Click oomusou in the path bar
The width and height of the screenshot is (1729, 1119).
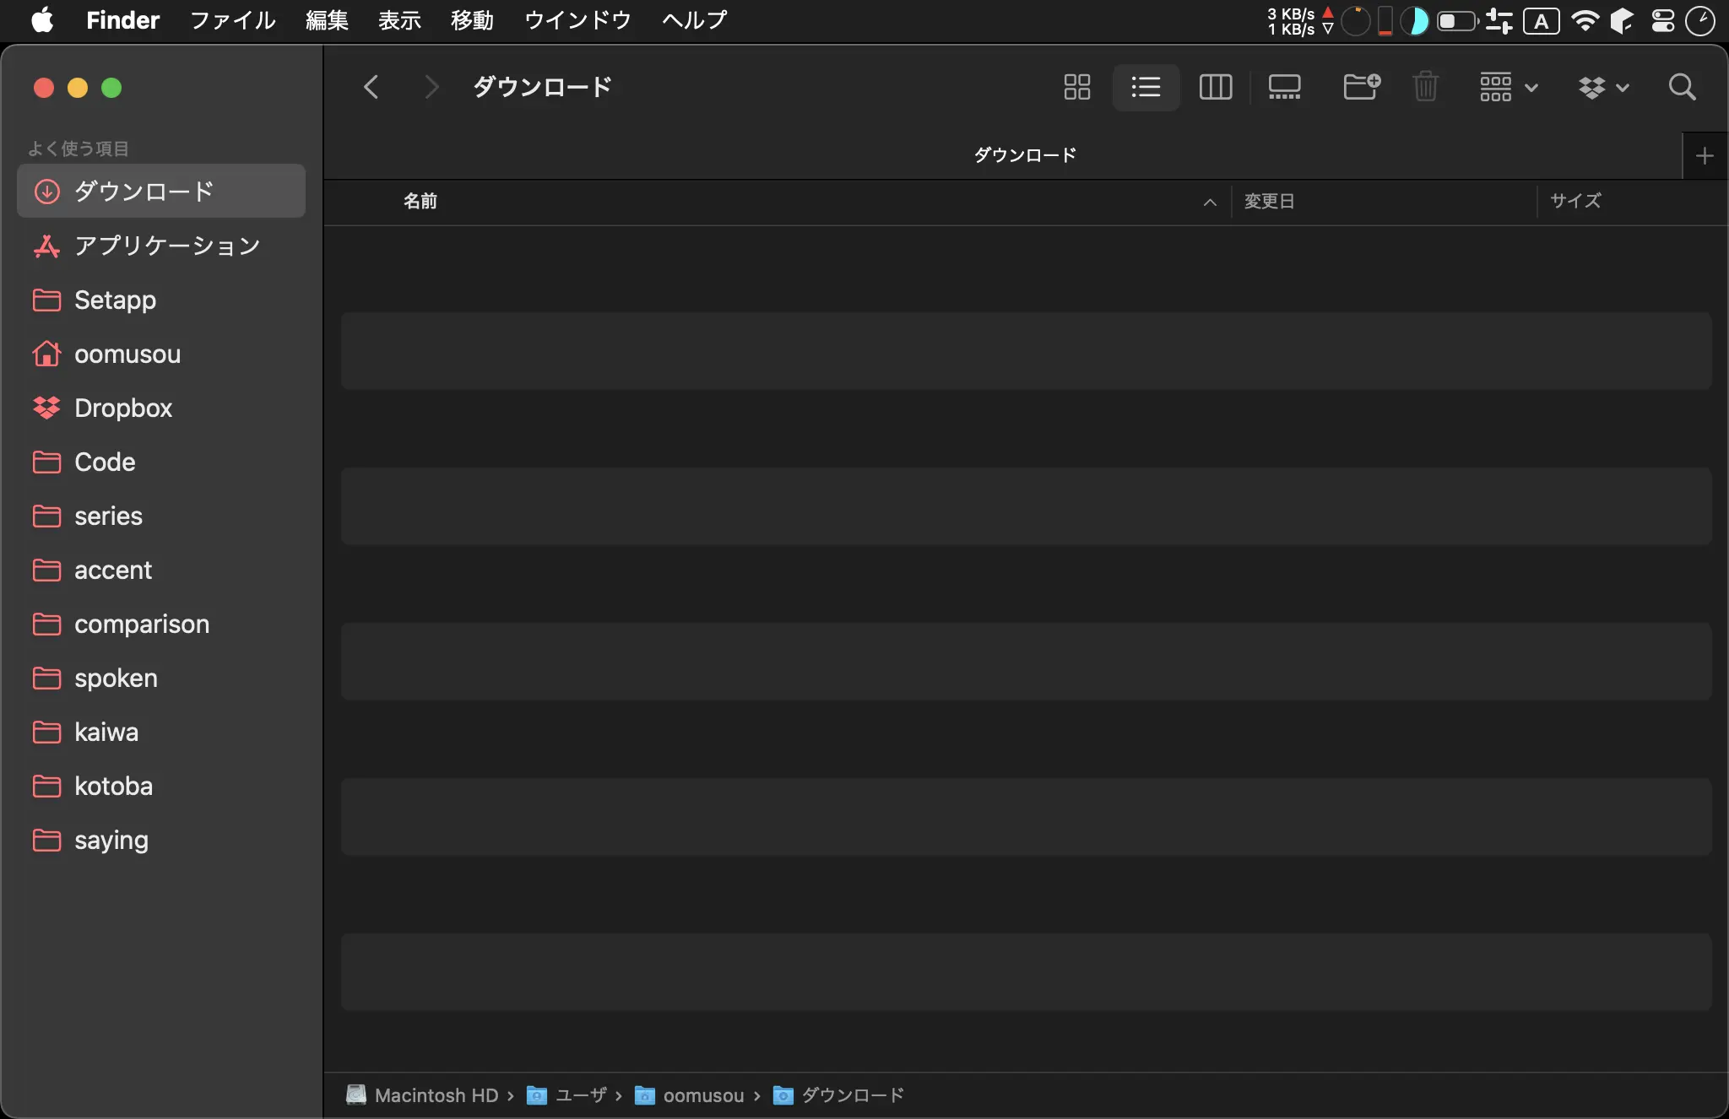(689, 1095)
